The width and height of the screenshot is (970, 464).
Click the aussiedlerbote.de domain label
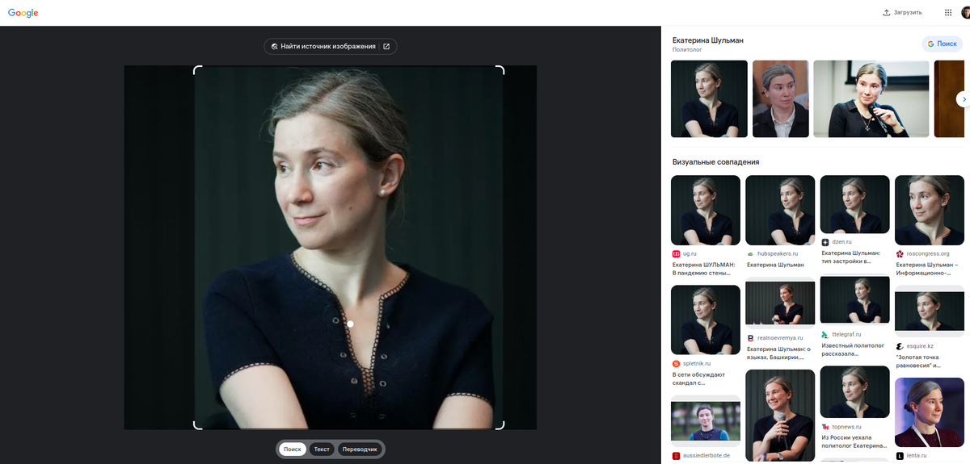point(706,455)
